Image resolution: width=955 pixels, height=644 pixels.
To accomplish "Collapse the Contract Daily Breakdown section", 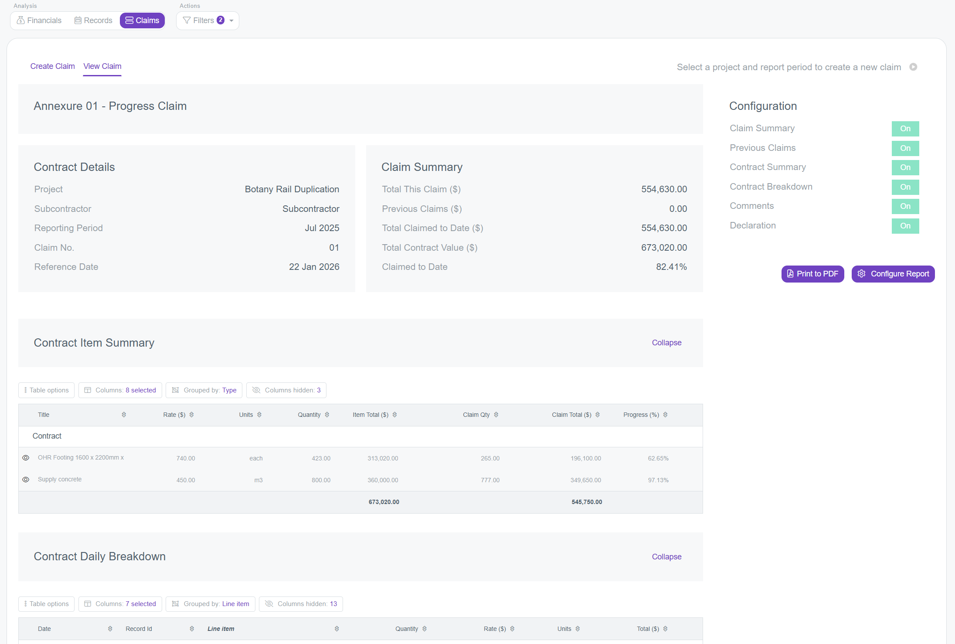I will click(x=666, y=557).
